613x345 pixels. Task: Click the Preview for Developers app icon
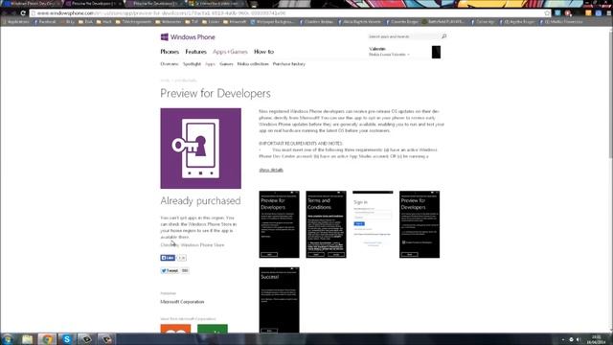click(200, 149)
